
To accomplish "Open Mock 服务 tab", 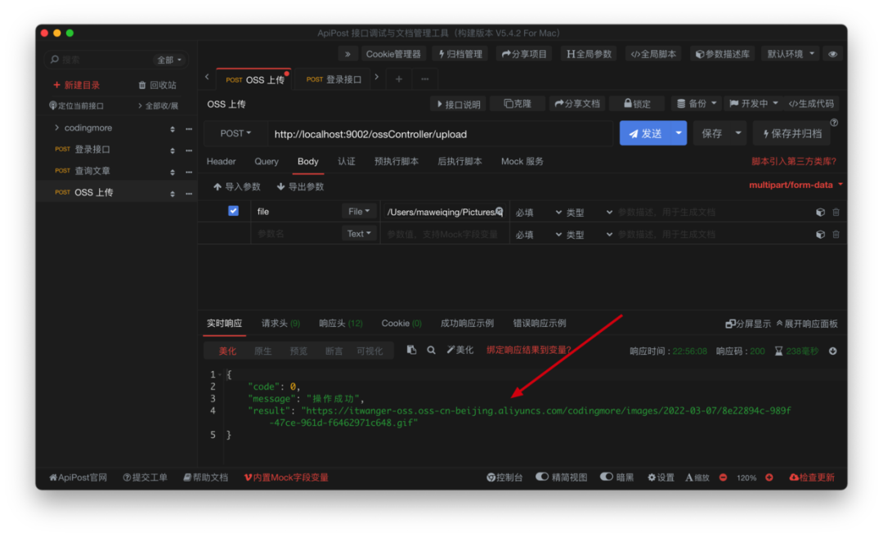I will point(522,162).
